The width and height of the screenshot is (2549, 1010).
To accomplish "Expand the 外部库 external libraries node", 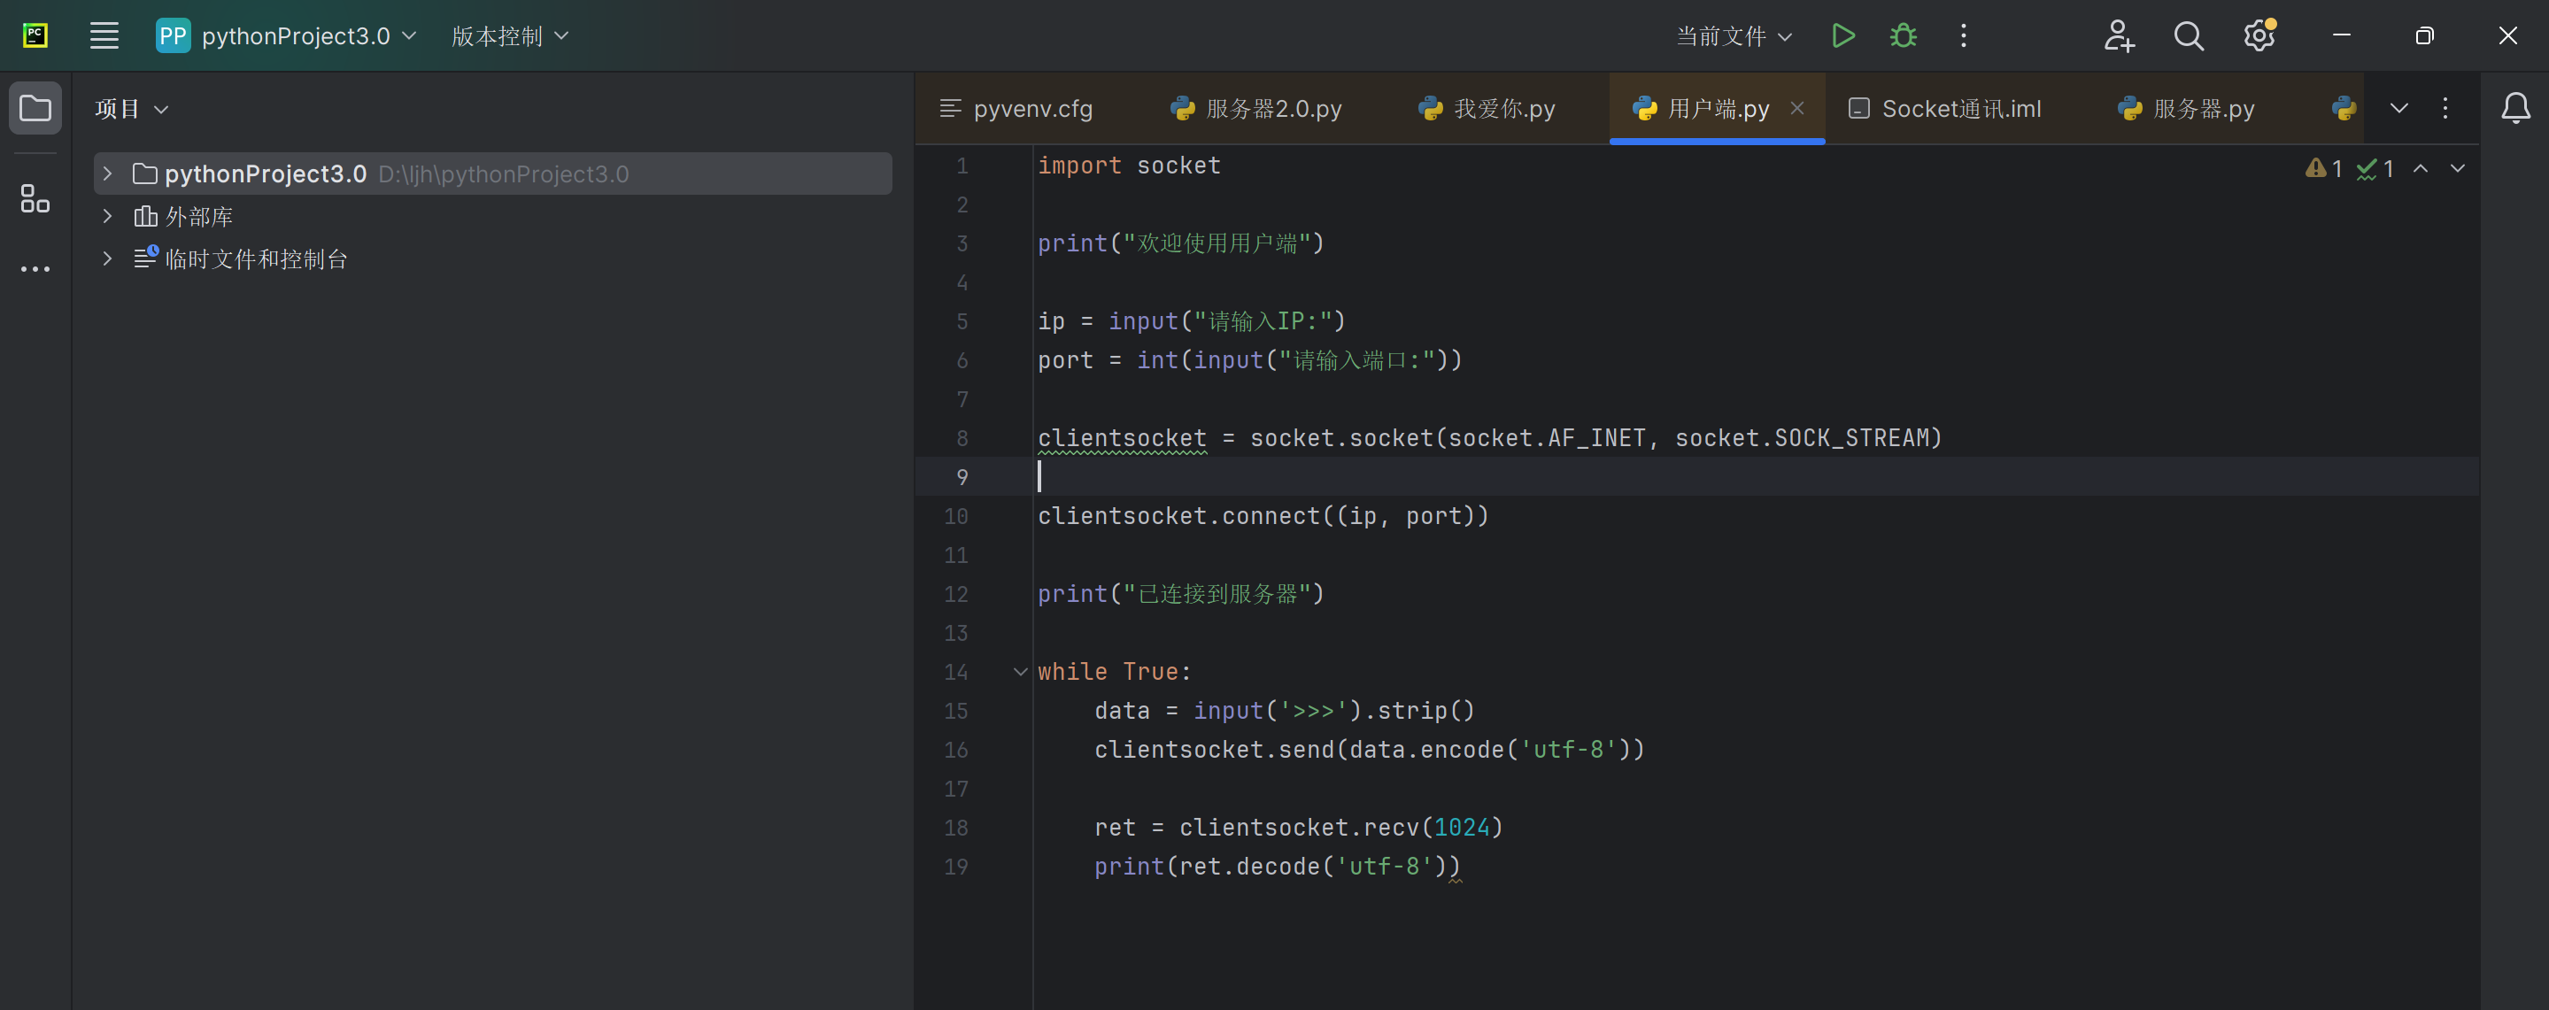I will [x=108, y=216].
